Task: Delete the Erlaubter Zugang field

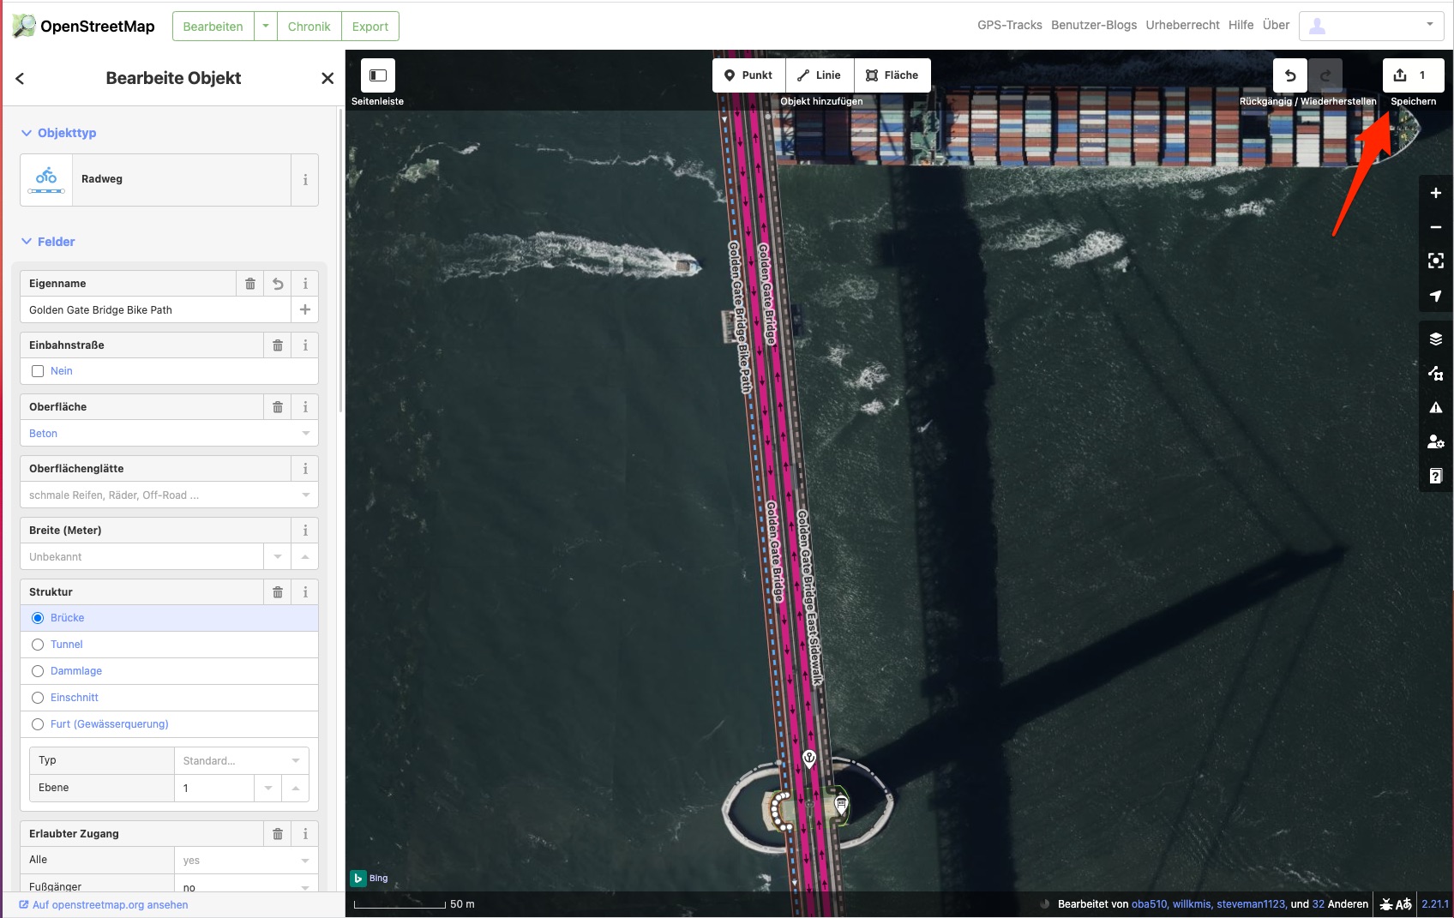Action: pos(278,834)
